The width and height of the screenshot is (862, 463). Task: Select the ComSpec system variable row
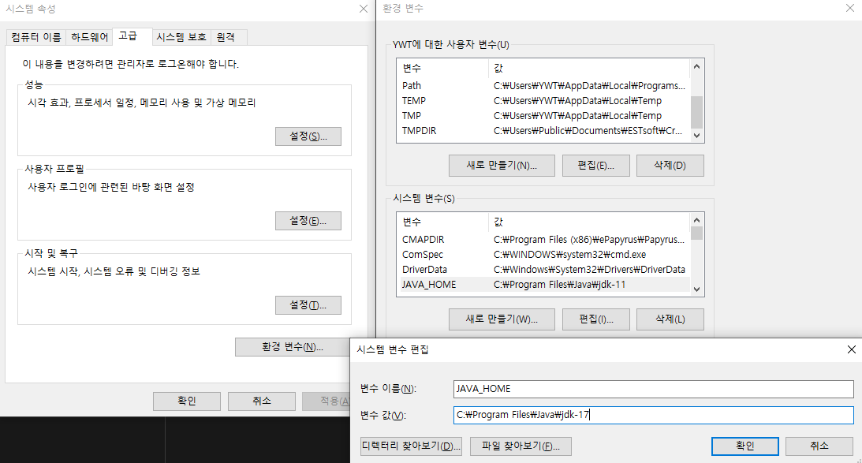(543, 255)
